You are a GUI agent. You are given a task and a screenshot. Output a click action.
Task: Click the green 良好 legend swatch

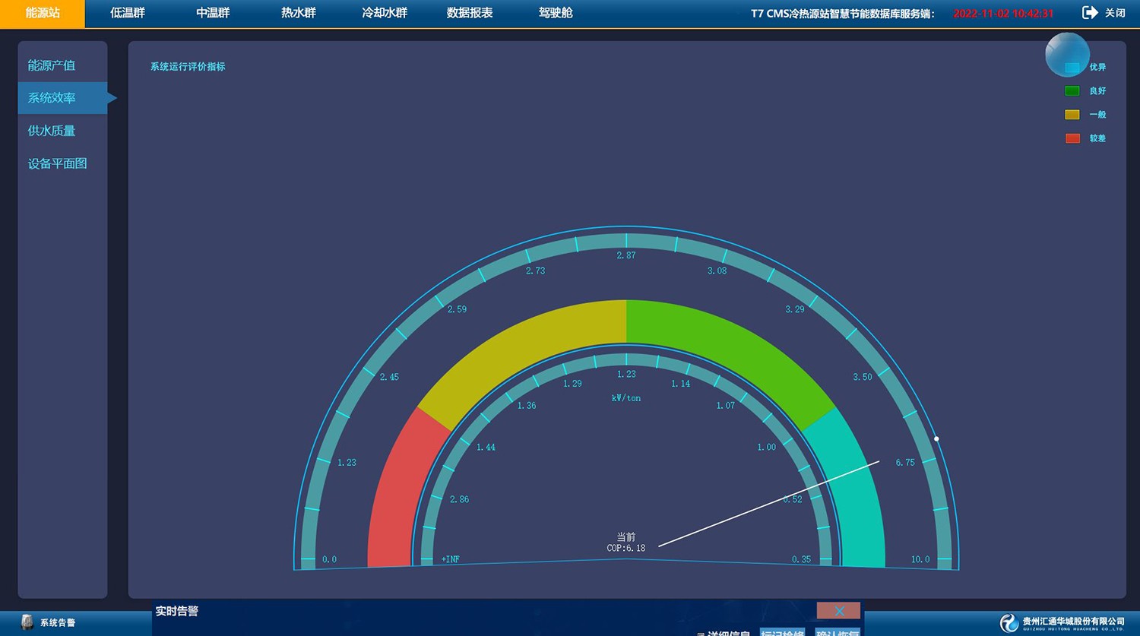1072,91
